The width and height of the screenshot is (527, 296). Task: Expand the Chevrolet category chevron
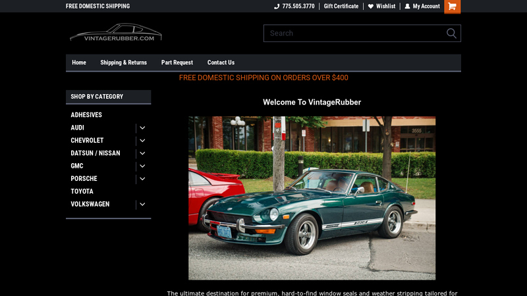click(142, 140)
